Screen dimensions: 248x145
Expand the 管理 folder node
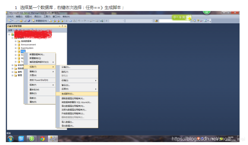pos(12,75)
